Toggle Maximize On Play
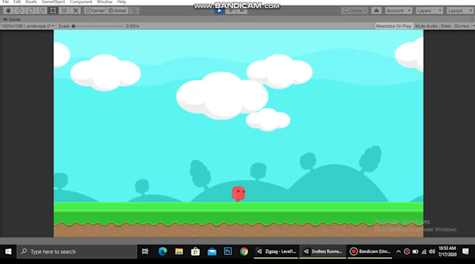The image size is (475, 264). tap(393, 26)
